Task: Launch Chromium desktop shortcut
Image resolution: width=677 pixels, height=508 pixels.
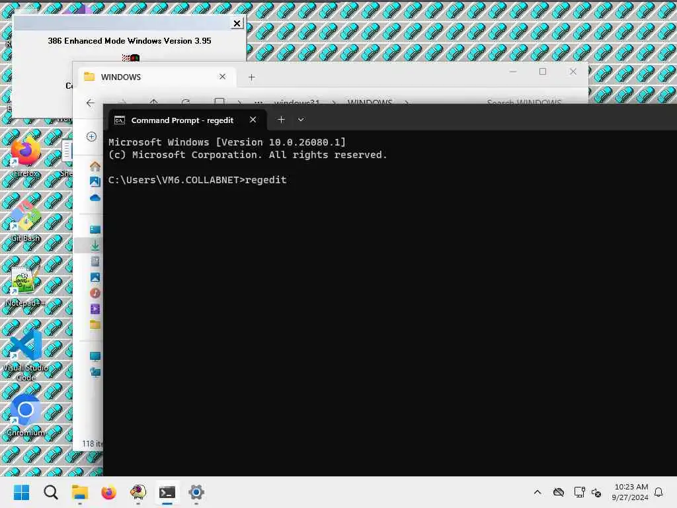Action: pos(26,415)
